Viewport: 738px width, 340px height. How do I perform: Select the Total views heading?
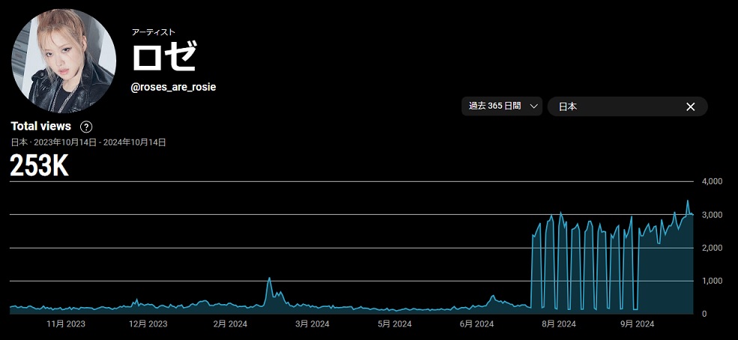click(x=41, y=127)
